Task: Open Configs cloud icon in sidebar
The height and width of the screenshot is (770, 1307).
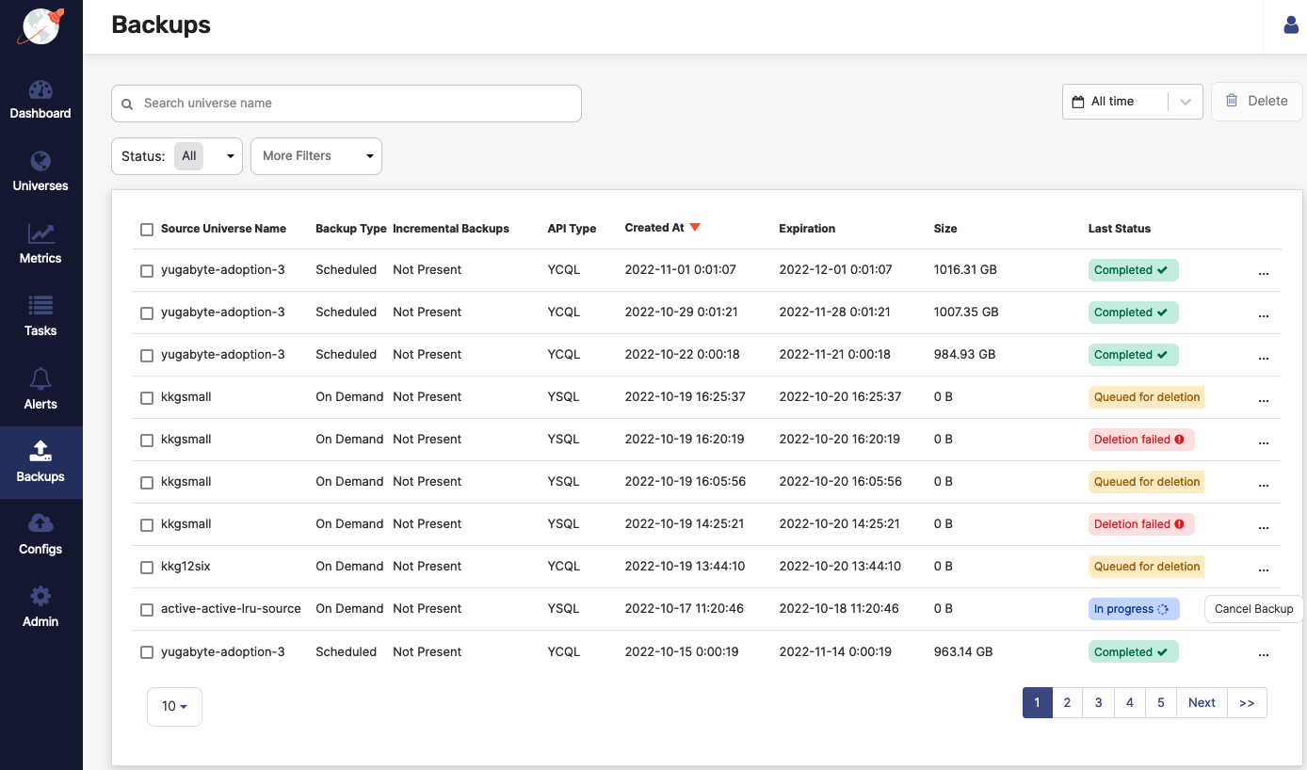Action: tap(40, 524)
